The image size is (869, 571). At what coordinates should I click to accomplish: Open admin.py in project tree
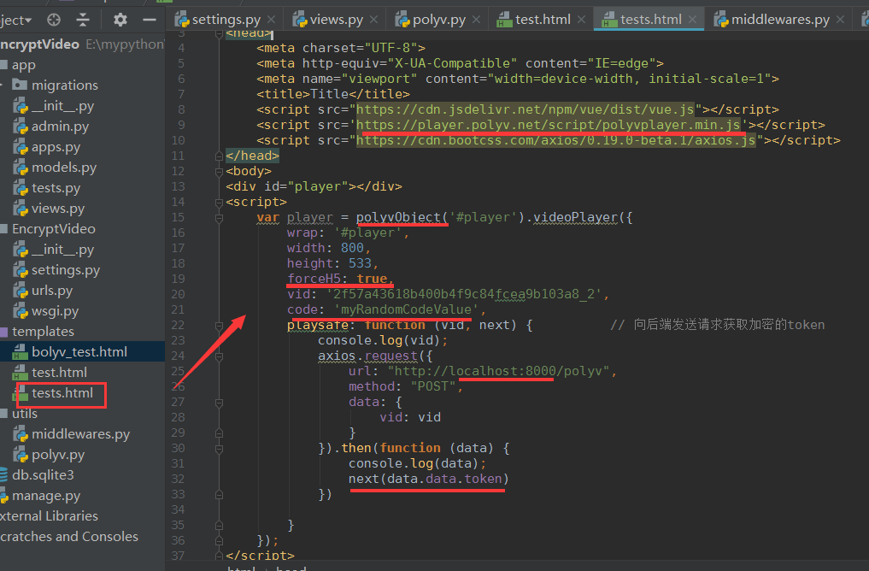(60, 127)
